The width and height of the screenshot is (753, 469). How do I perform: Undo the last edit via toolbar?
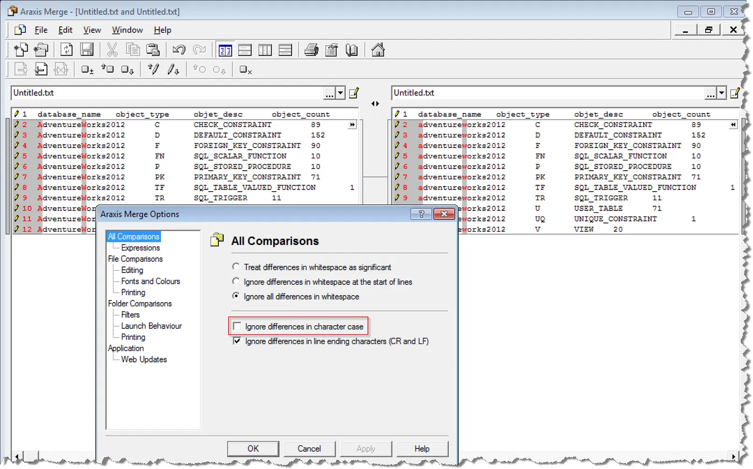pyautogui.click(x=179, y=50)
